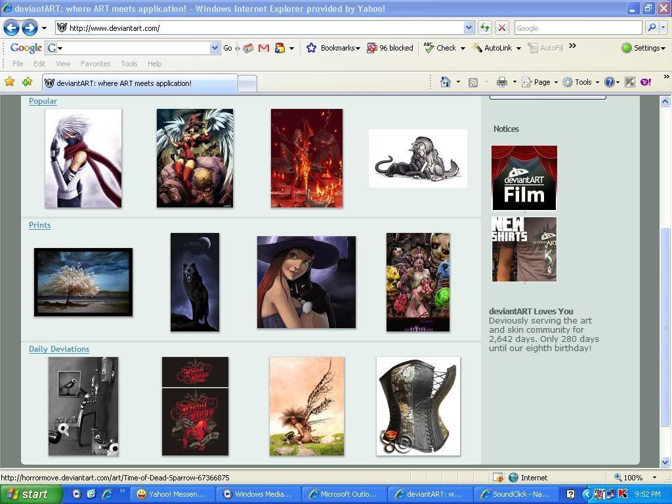
Task: Open the View menu
Action: (63, 64)
